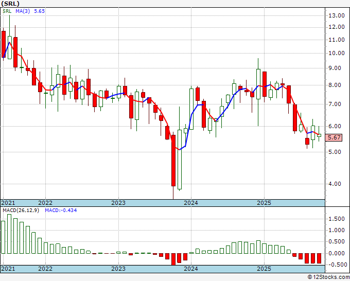Click the deepest red MACD bar in late 2023

click(x=173, y=259)
